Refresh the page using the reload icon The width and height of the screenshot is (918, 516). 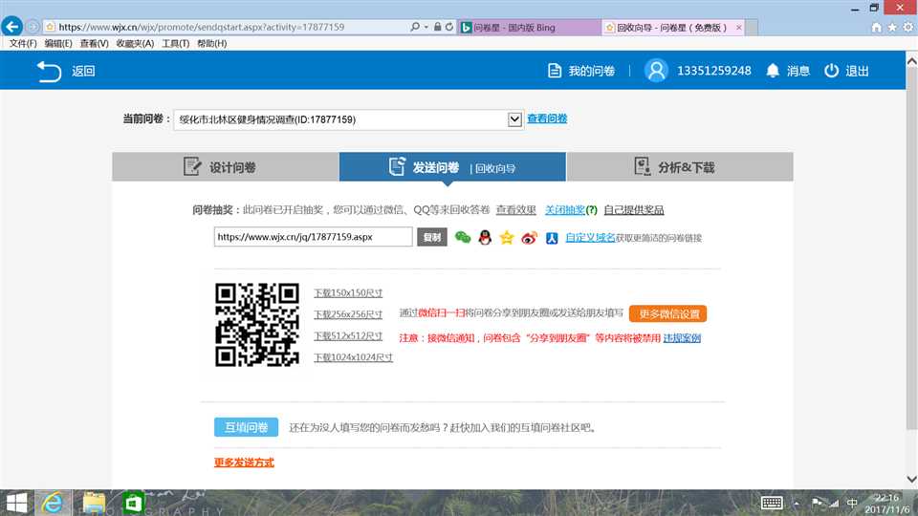pos(449,27)
